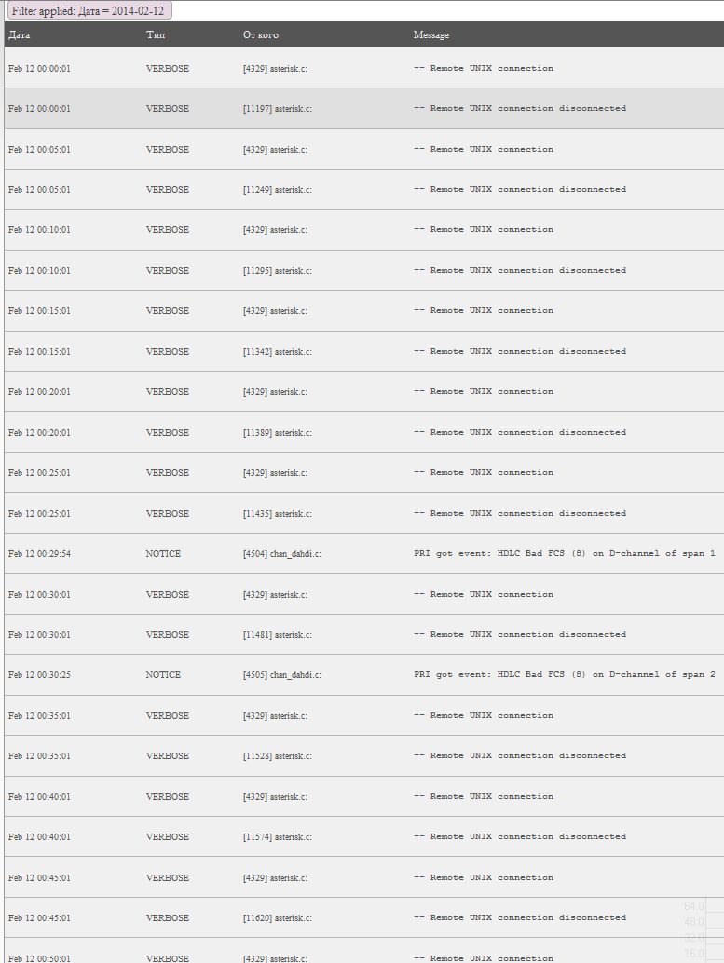Click the Feb 12 00:29:54 timestamp
Viewport: 724px width, 963px height.
click(39, 554)
